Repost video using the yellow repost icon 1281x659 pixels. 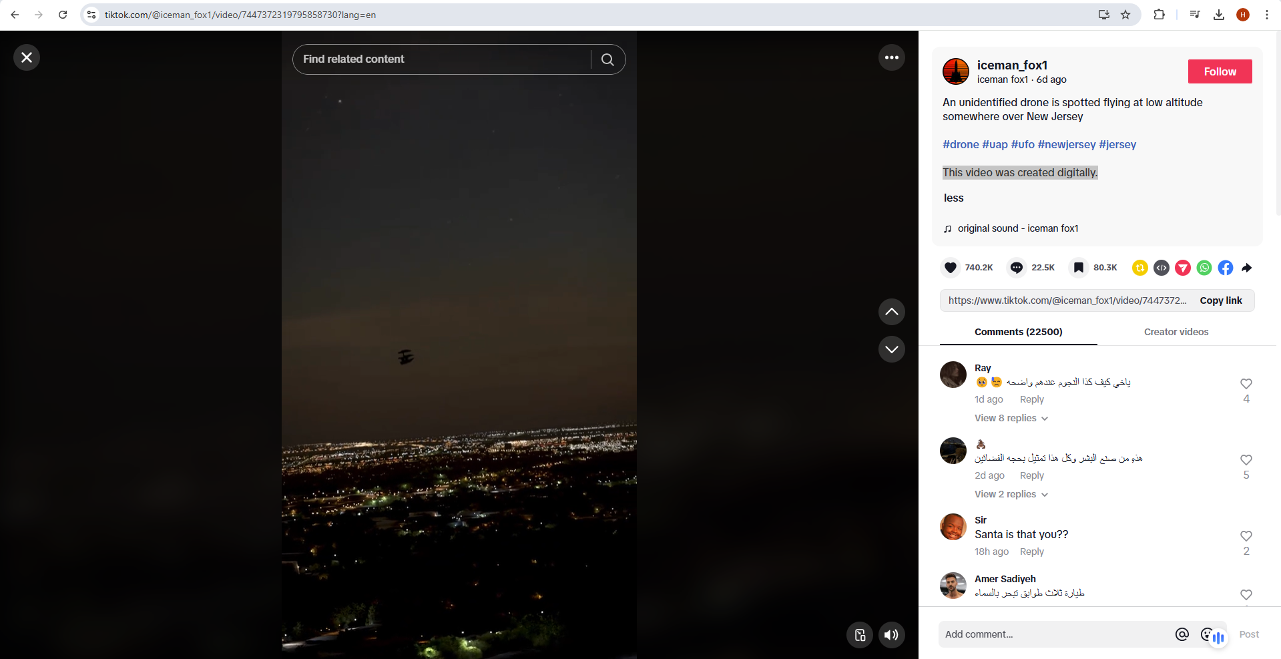click(1140, 268)
